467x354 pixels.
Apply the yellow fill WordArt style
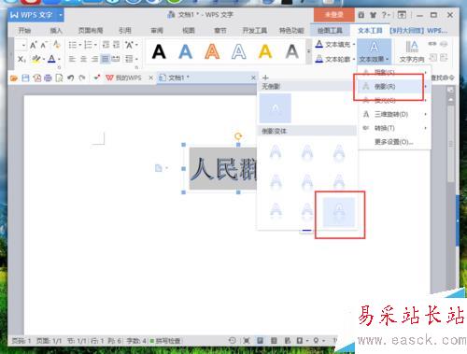[265, 51]
